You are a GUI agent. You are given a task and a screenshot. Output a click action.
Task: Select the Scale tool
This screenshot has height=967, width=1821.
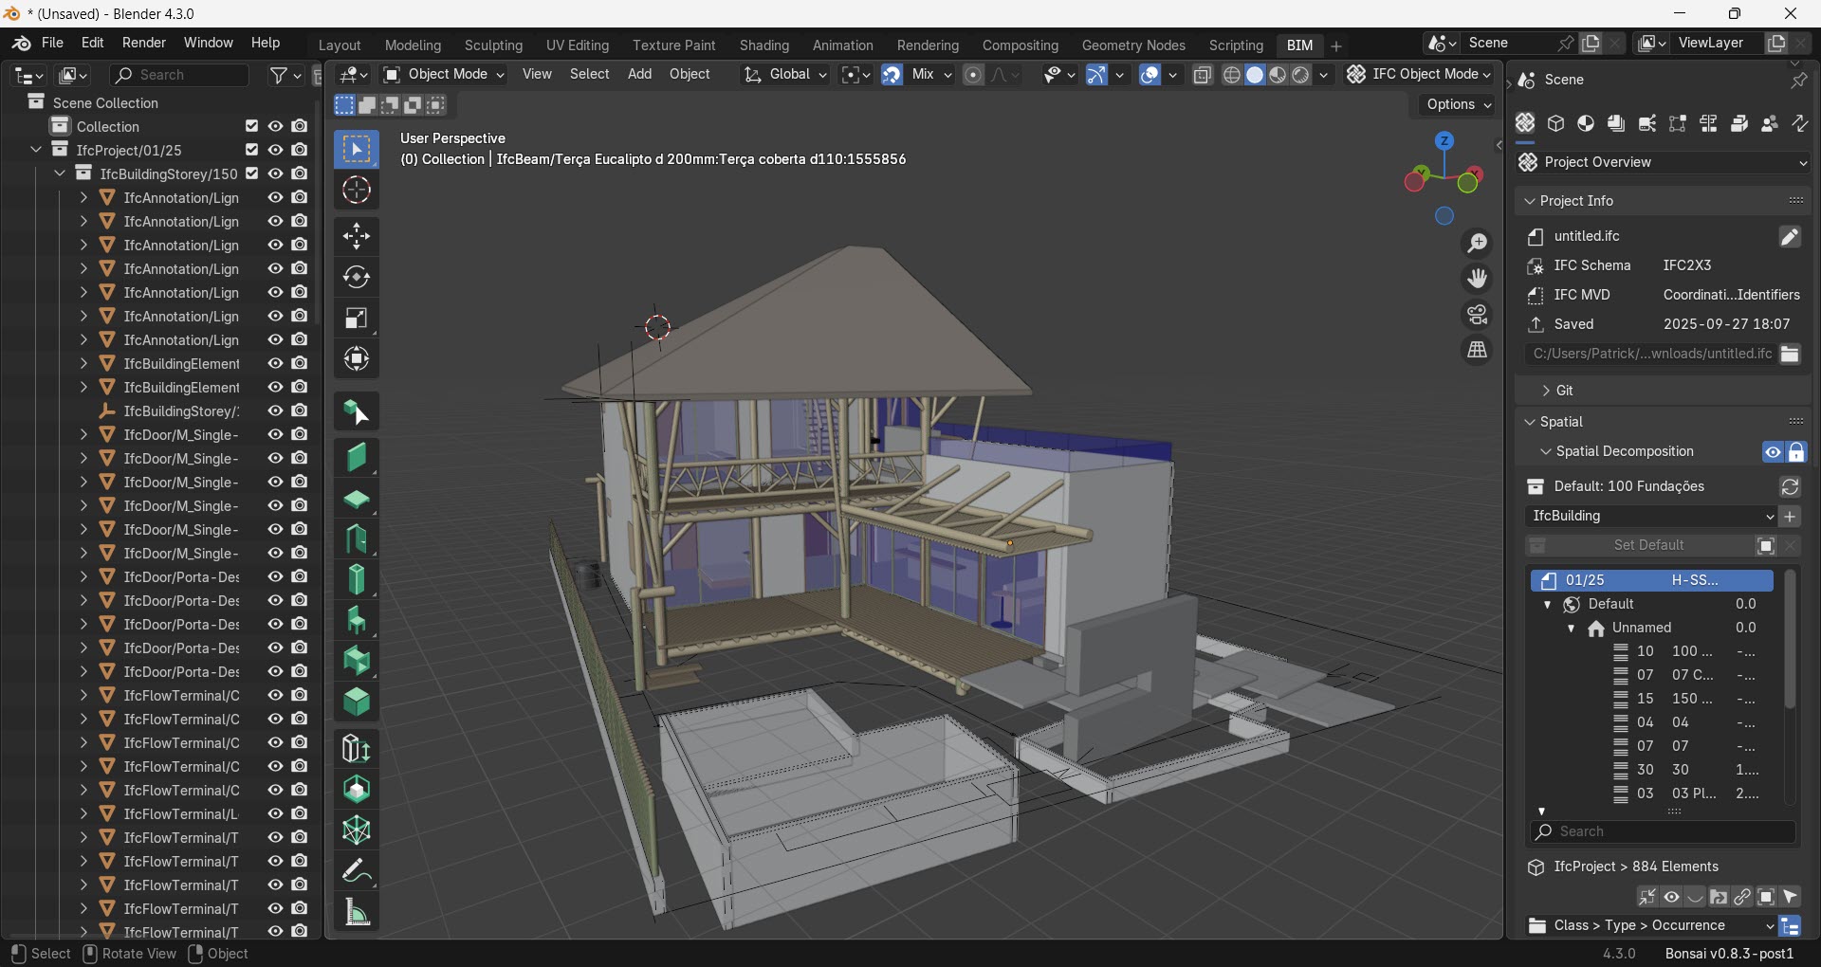357,319
